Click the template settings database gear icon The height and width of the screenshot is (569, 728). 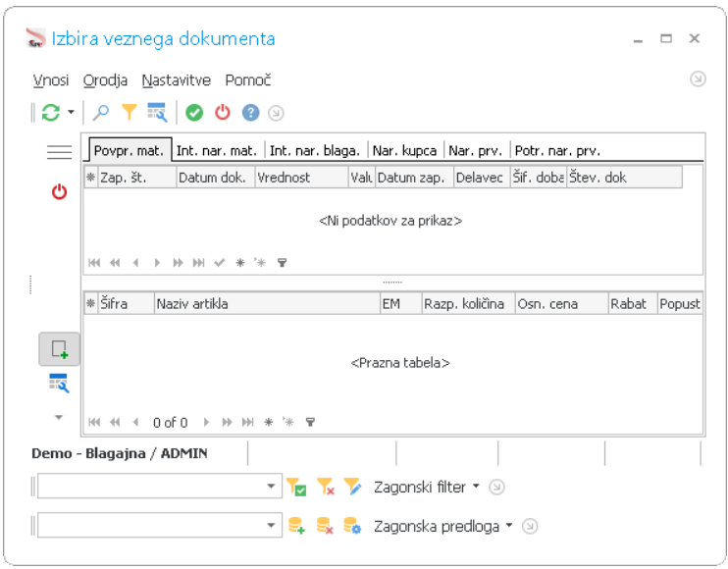pos(353,526)
